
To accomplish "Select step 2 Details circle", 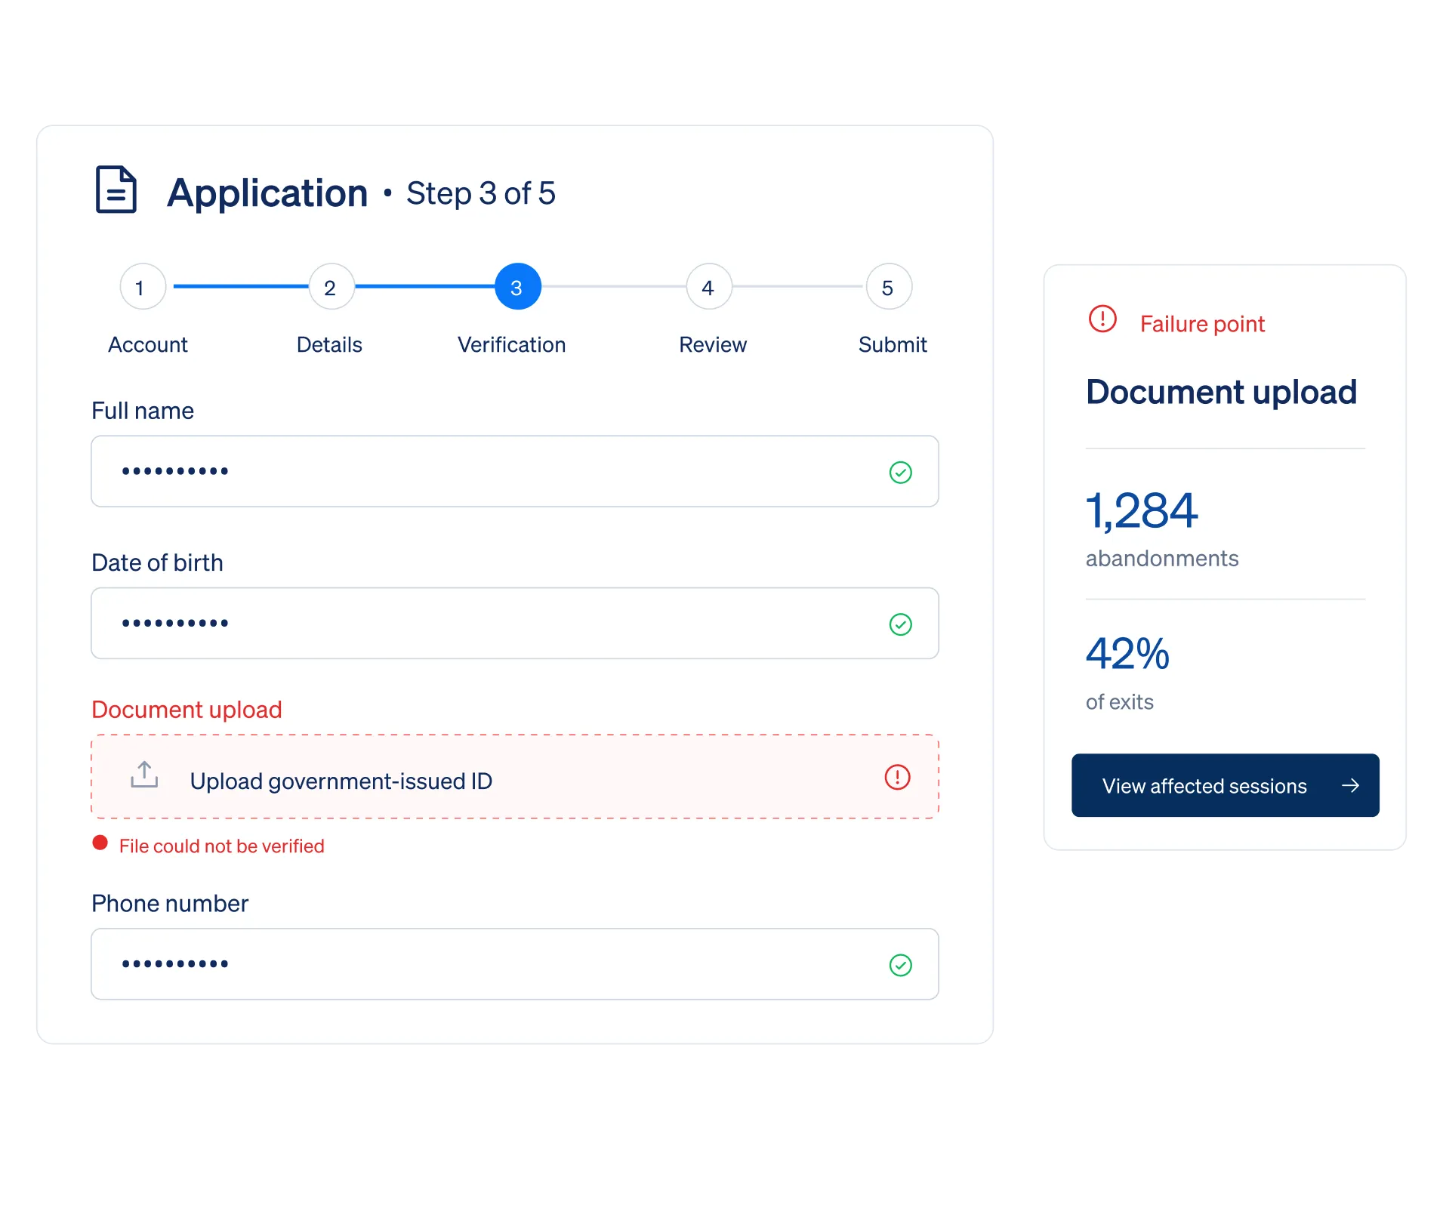I will pos(331,287).
